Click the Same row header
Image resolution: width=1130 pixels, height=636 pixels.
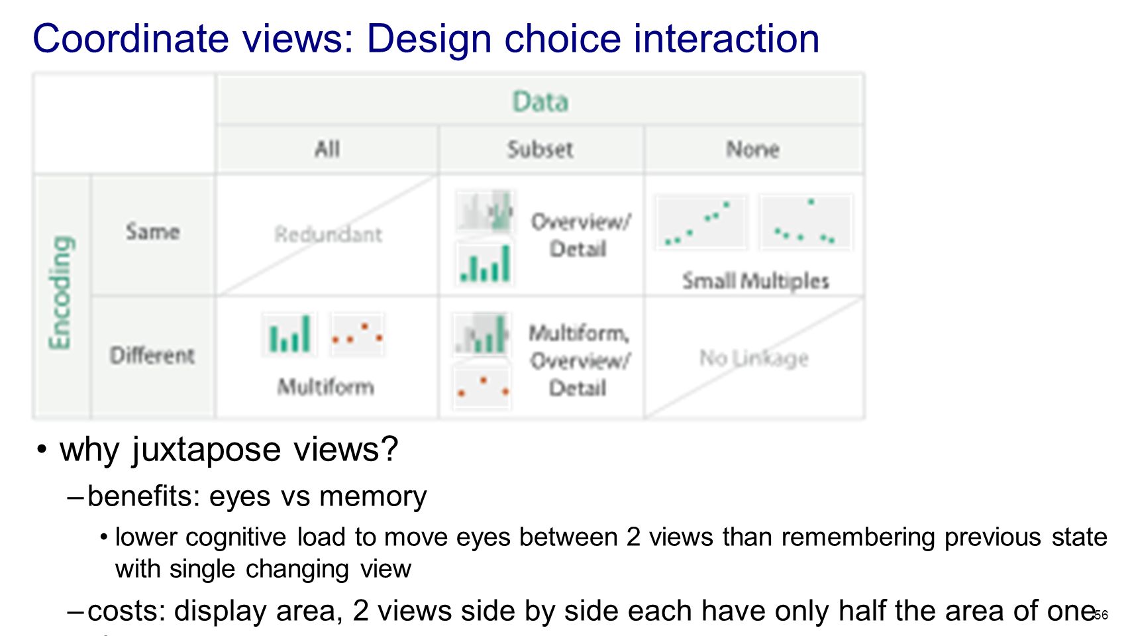(x=152, y=232)
